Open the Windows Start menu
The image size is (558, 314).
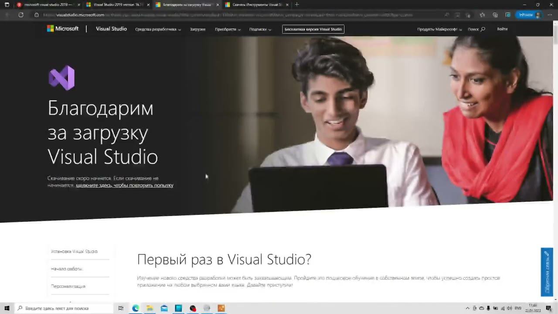[x=7, y=308]
